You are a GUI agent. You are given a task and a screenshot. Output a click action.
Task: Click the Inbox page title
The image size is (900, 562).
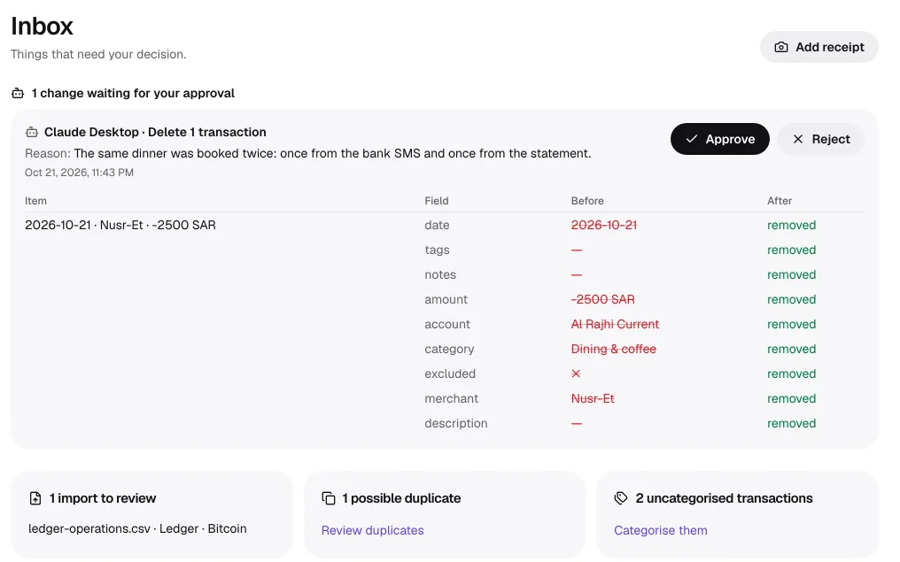click(42, 26)
